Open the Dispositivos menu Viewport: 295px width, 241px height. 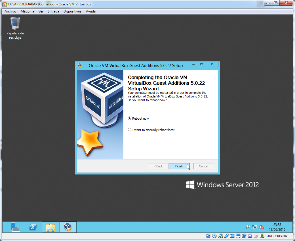(x=72, y=11)
